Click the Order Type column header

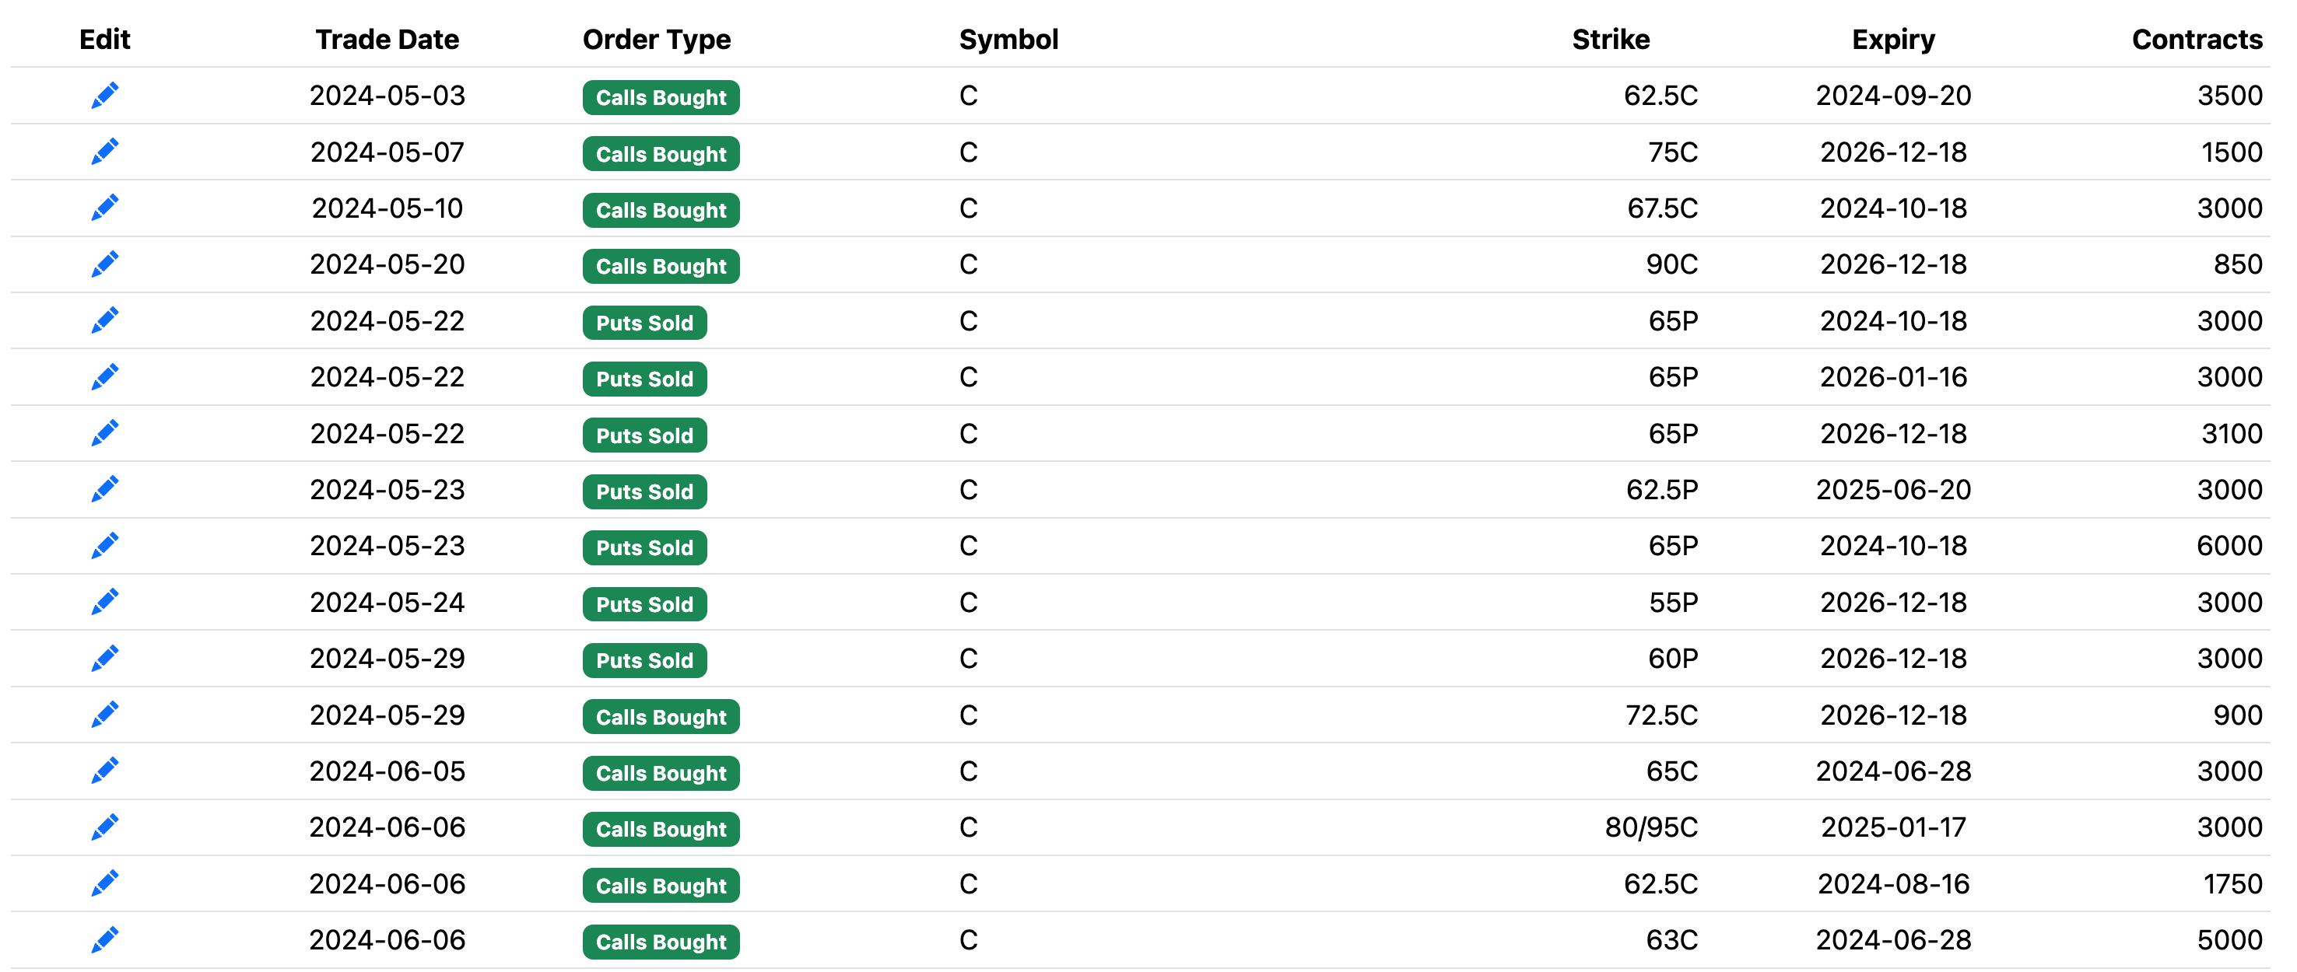click(x=656, y=39)
